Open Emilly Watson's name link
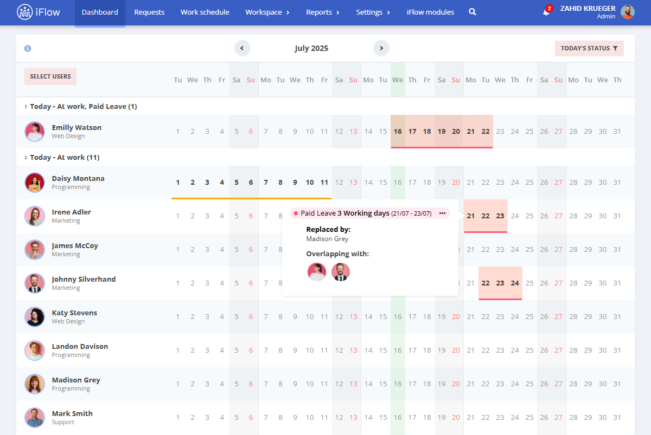Viewport: 651px width, 435px height. 76,128
